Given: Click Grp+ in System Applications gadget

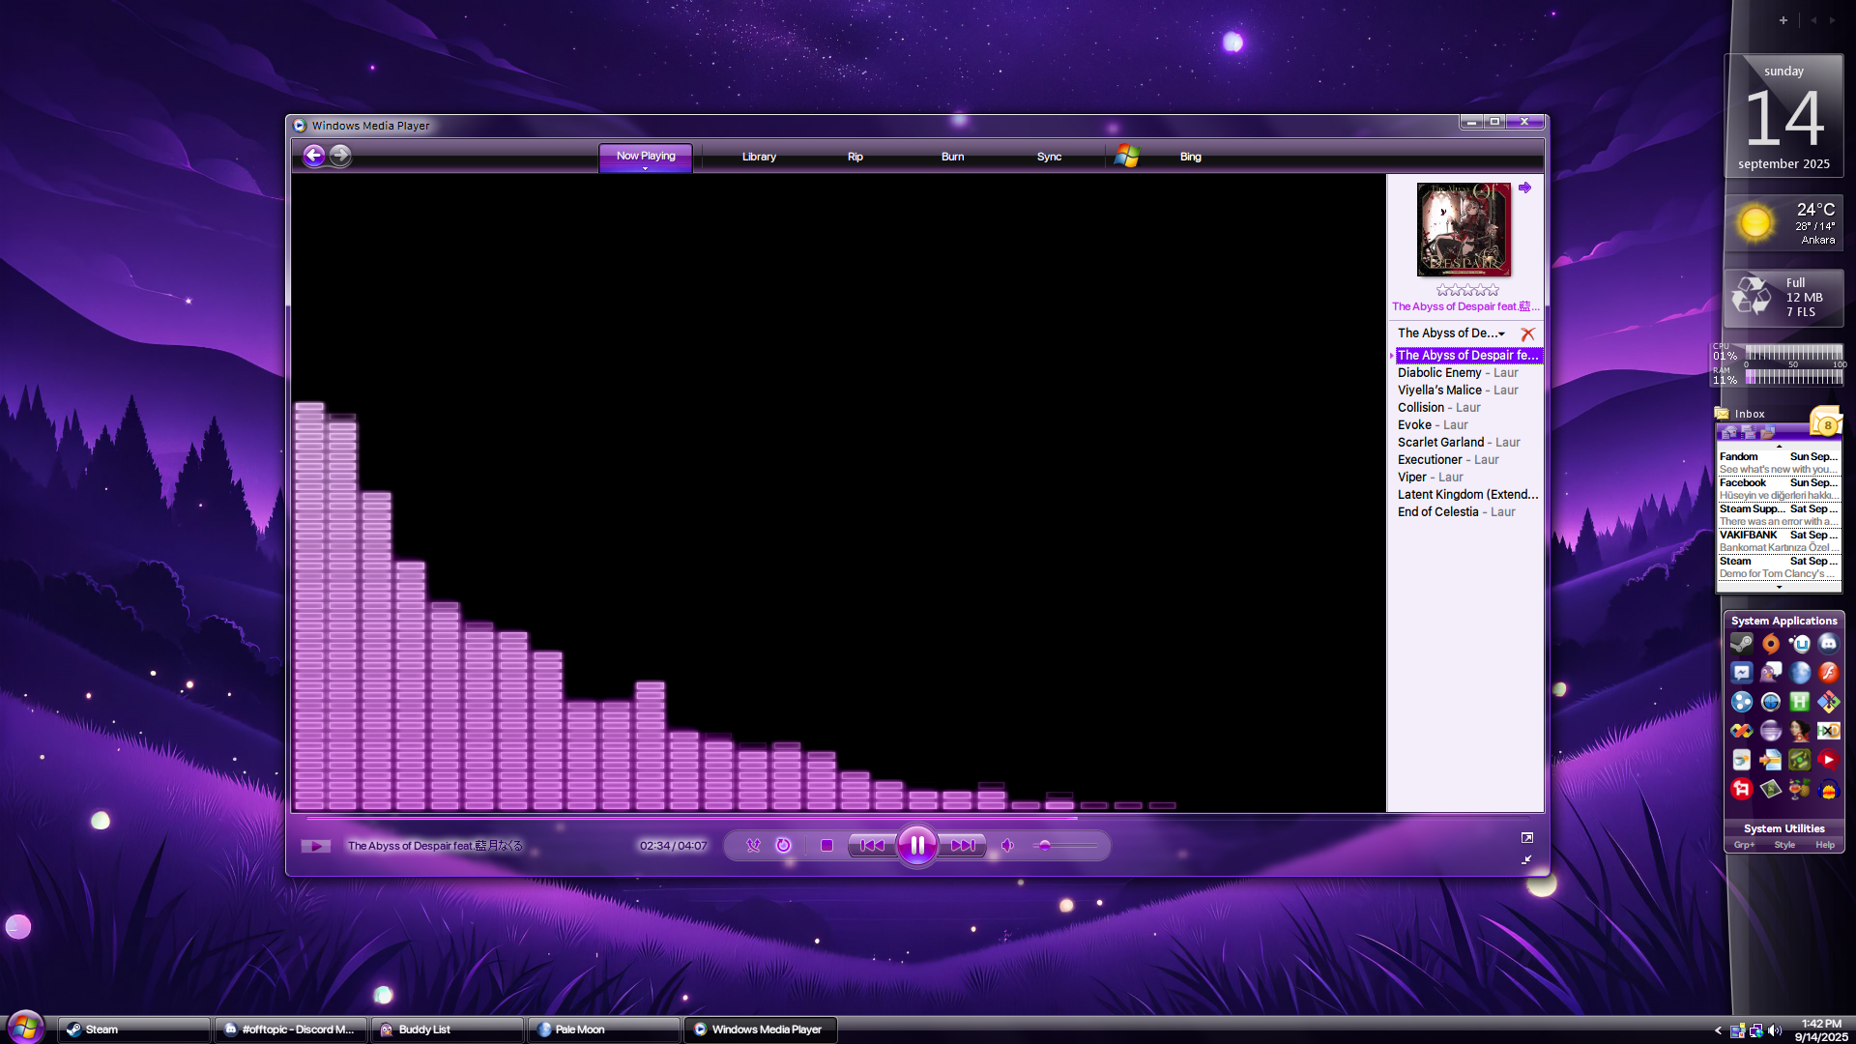Looking at the screenshot, I should point(1744,845).
